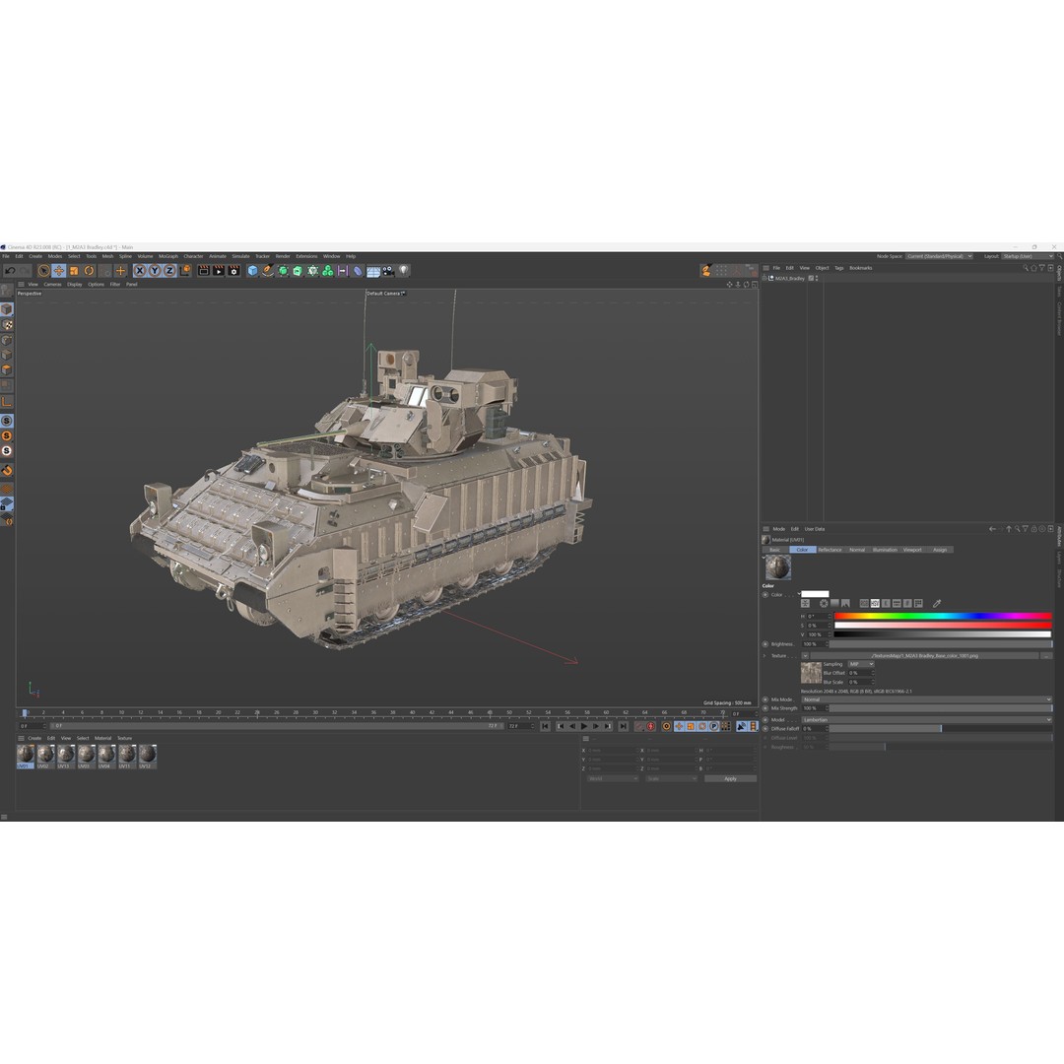Select the Move tool
The width and height of the screenshot is (1064, 1064).
click(60, 269)
